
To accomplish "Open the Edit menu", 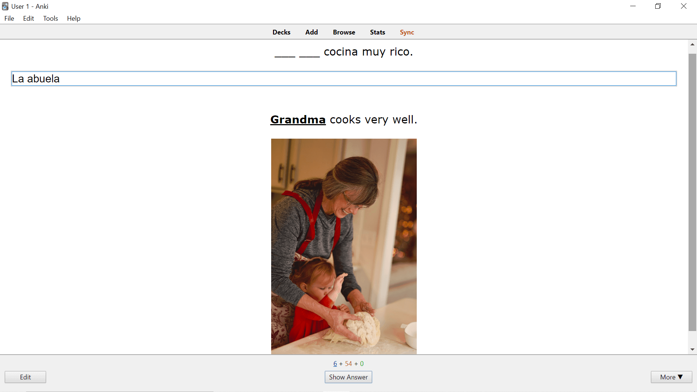I will [28, 19].
